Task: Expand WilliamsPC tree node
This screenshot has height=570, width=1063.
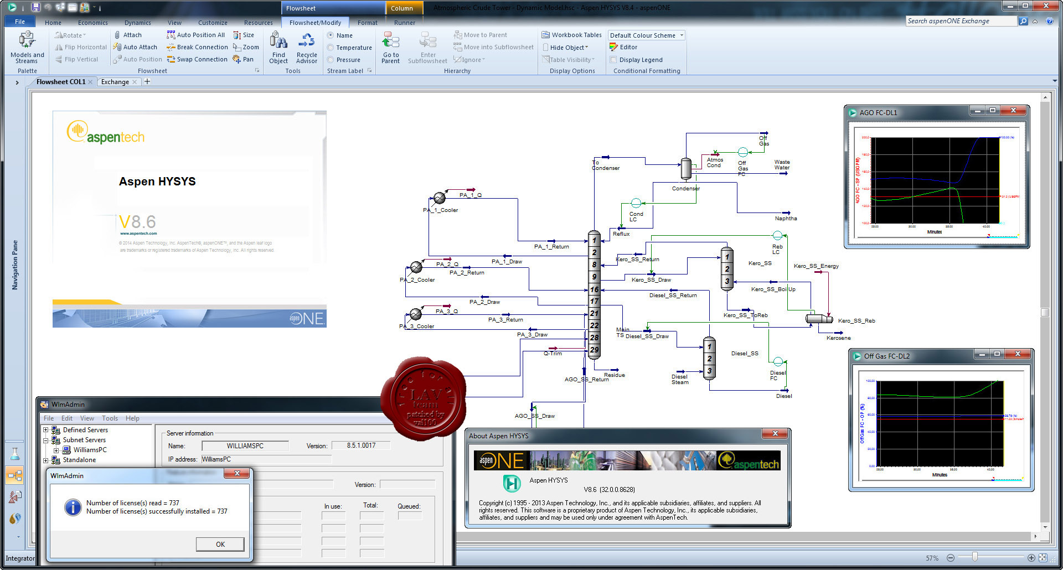Action: tap(56, 450)
